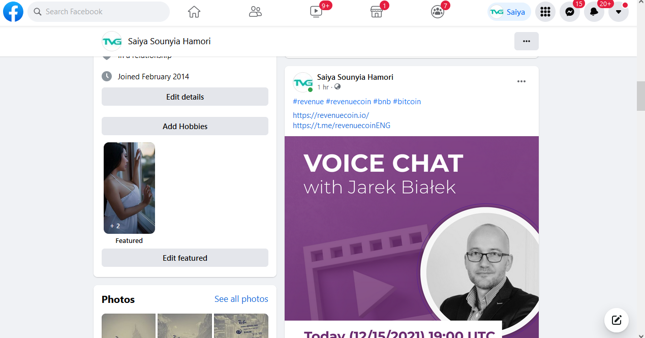Viewport: 645px width, 338px height.
Task: Open the Messenger icon
Action: [x=570, y=12]
